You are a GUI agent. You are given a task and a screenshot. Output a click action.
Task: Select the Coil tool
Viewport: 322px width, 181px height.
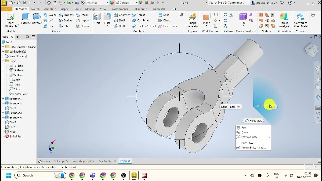coord(49,26)
